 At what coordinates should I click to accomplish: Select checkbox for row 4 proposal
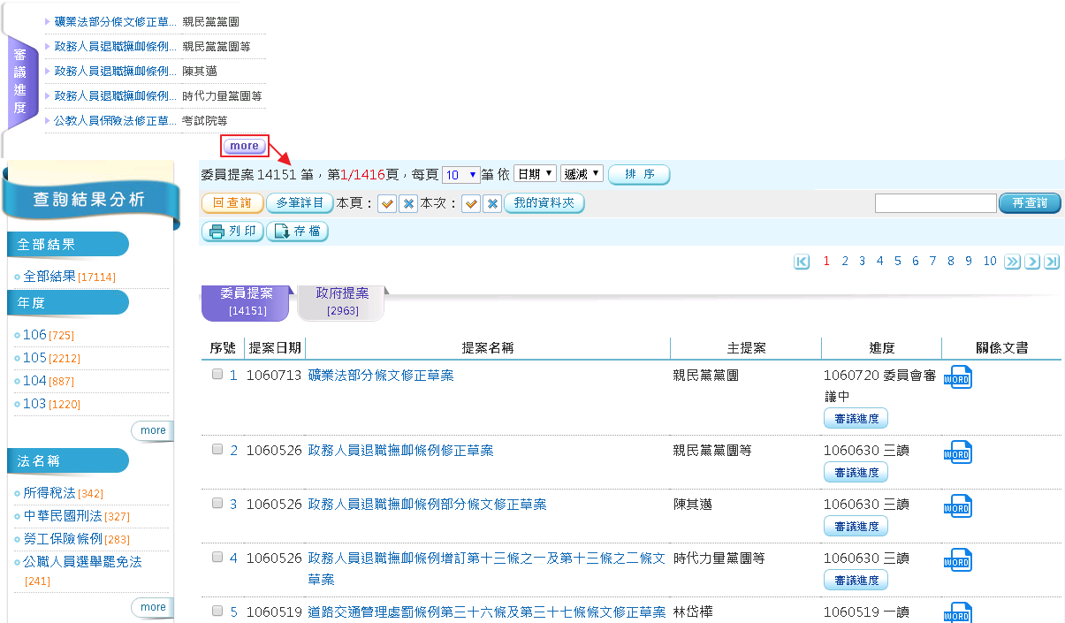coord(217,558)
